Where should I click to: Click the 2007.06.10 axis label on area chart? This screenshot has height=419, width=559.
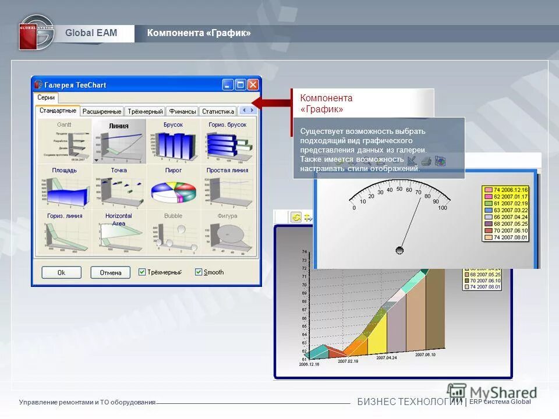[425, 354]
